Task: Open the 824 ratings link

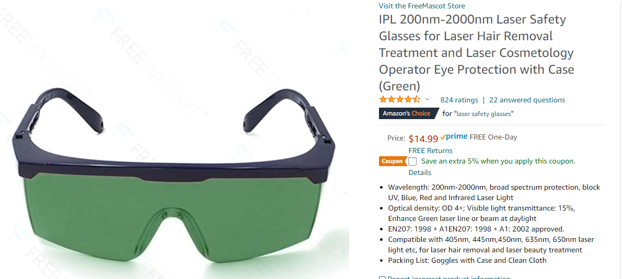Action: coord(458,100)
